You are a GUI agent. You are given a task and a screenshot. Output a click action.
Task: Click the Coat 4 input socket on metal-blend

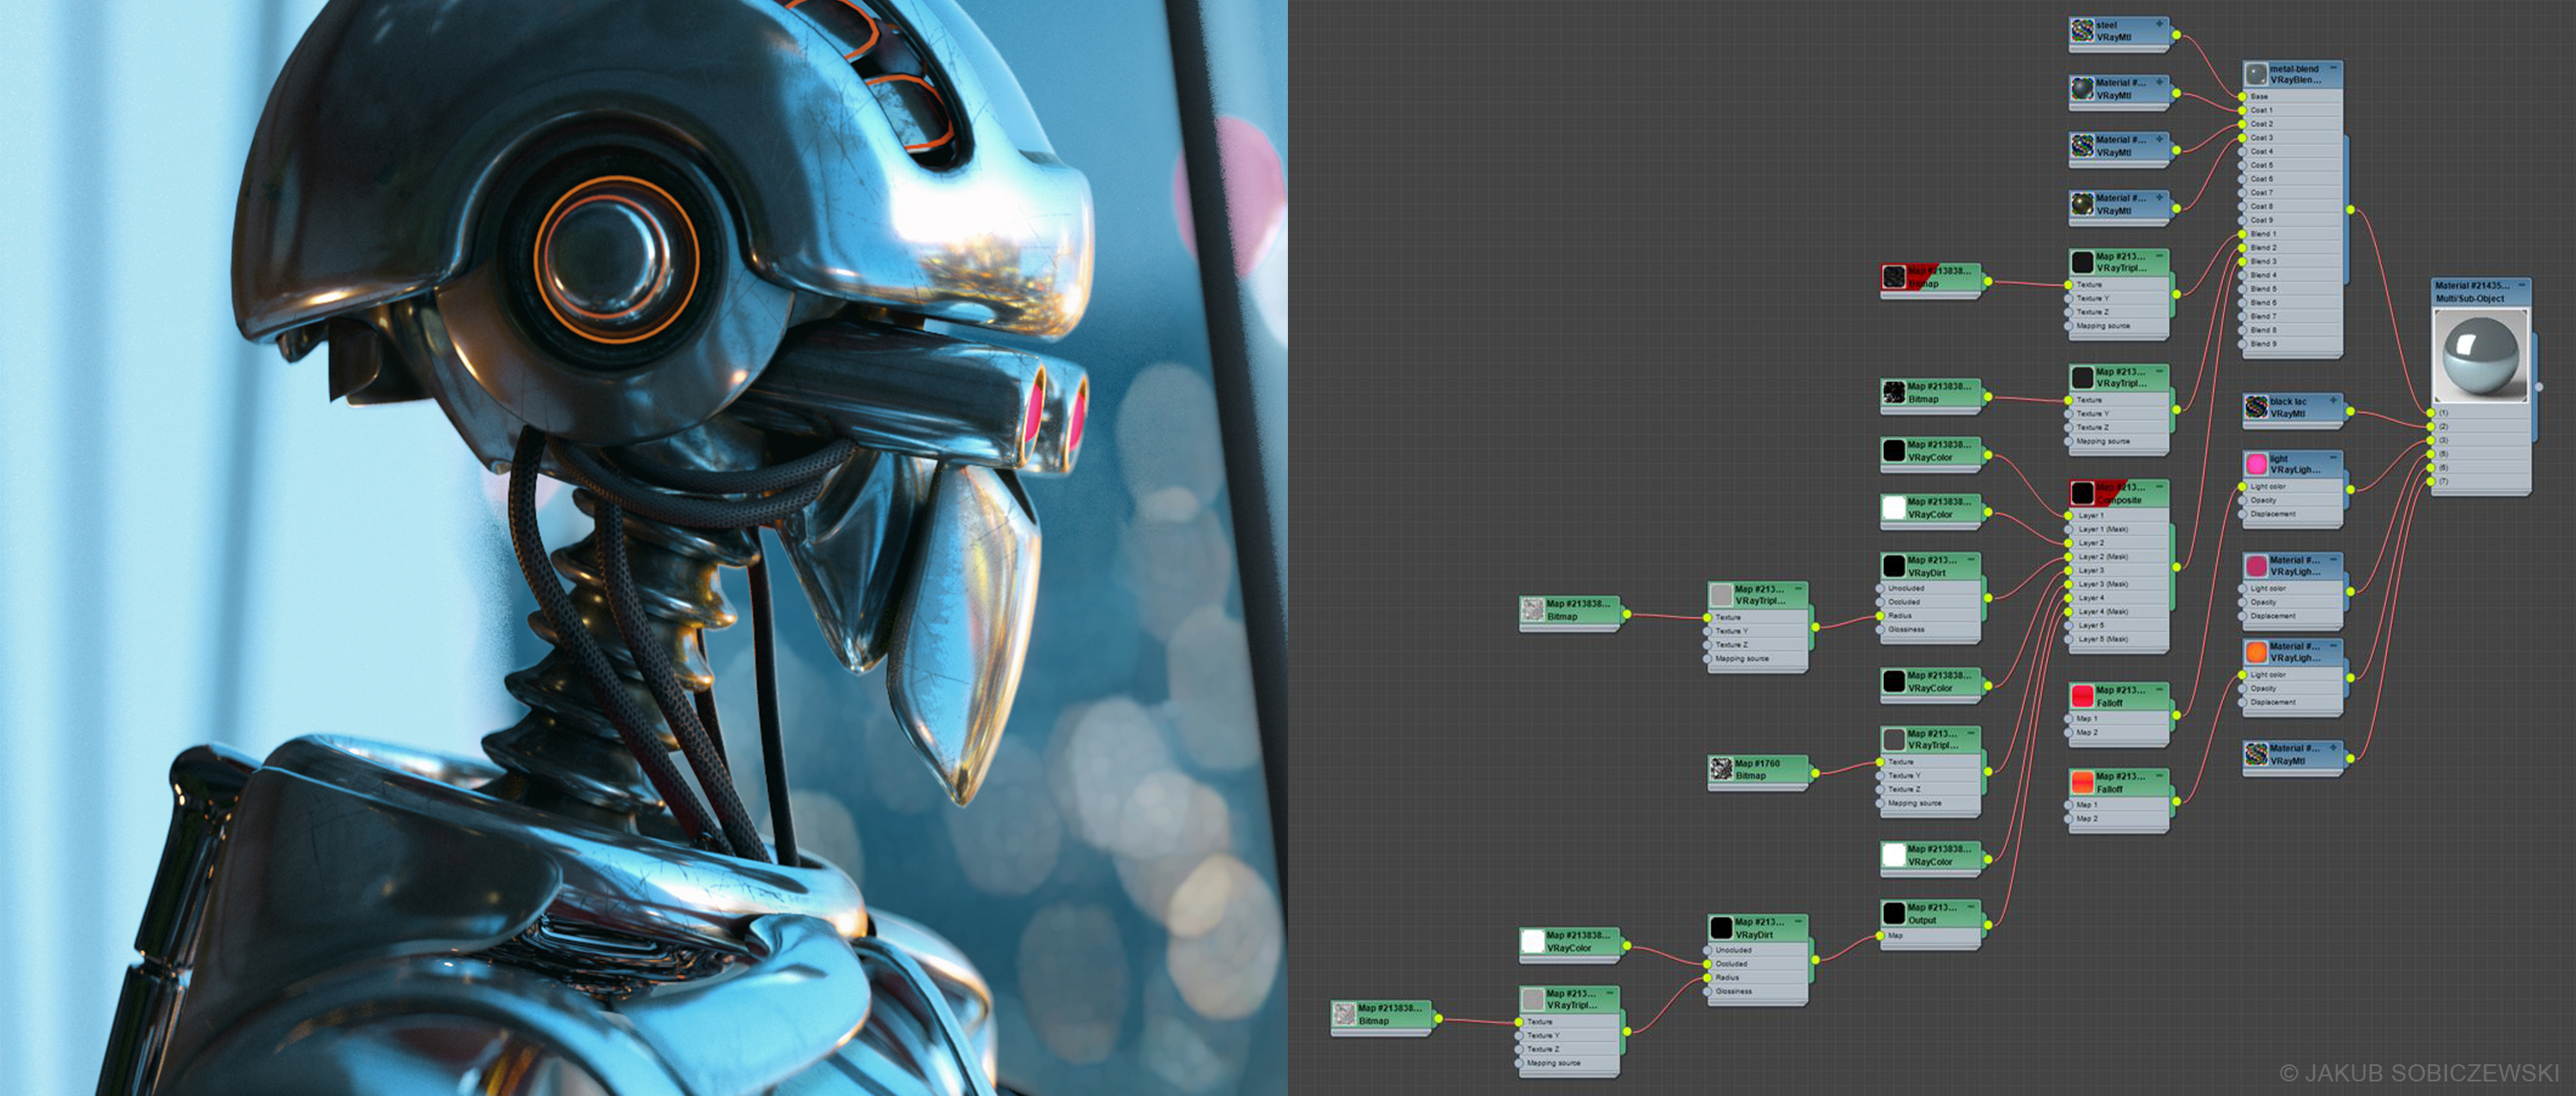[2242, 151]
